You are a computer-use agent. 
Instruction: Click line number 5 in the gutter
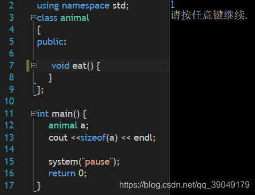[11, 42]
